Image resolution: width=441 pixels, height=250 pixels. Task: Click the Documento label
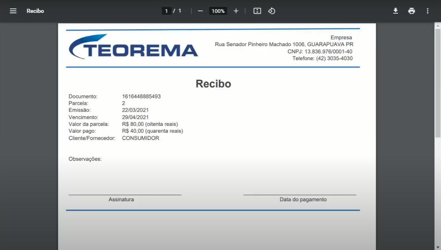pos(83,96)
